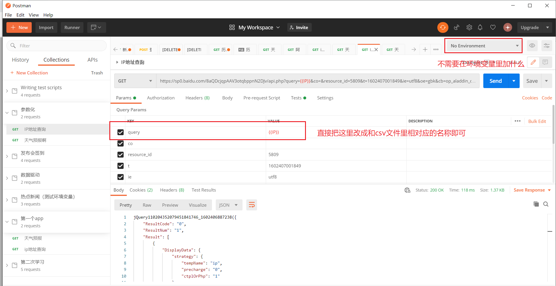Click the New Collection link

coord(29,73)
